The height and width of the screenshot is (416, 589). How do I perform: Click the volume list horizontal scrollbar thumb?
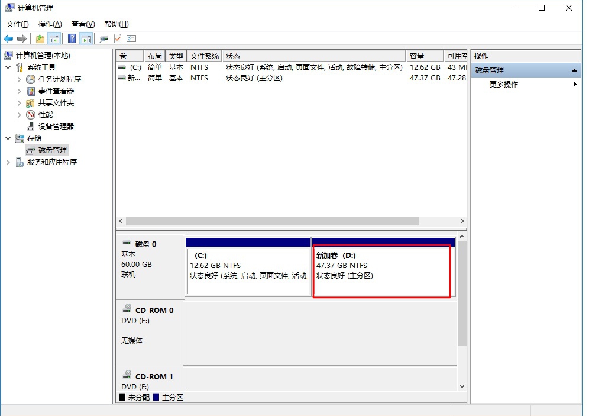273,221
